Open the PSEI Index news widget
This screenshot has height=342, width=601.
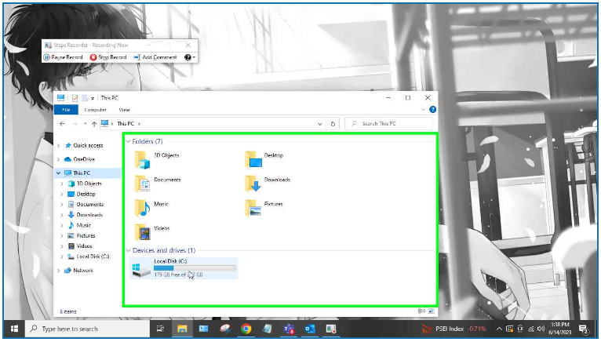(x=453, y=329)
